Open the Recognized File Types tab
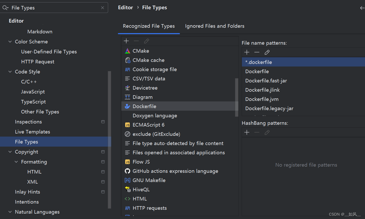This screenshot has width=365, height=219. [x=149, y=26]
